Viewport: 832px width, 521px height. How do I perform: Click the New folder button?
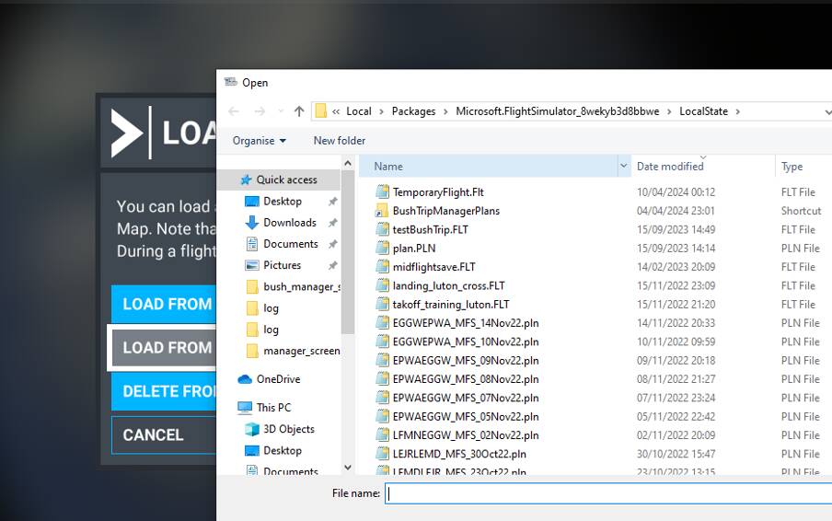(x=339, y=141)
